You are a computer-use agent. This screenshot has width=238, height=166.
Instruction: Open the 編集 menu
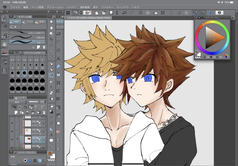coord(26,7)
